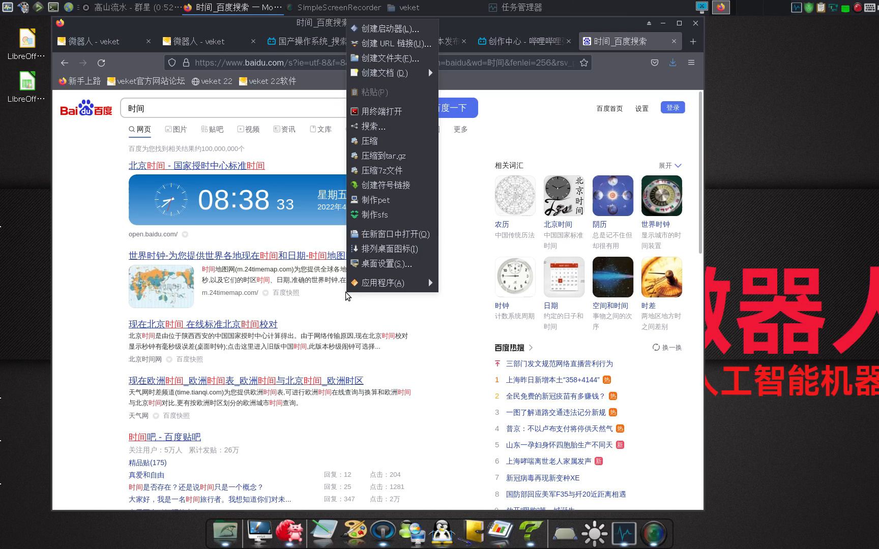Image resolution: width=879 pixels, height=549 pixels.
Task: Open terminal icon in top panel
Action: tap(53, 7)
